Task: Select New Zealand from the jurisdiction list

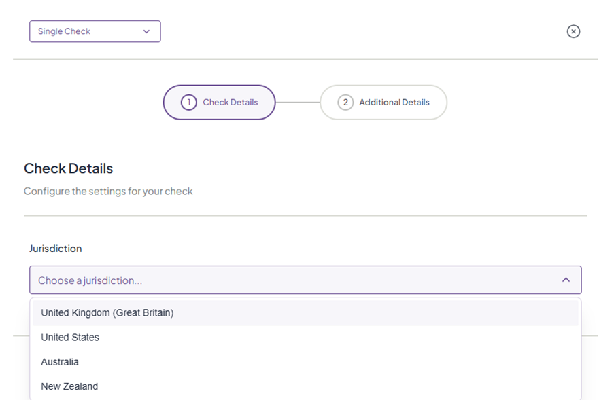Action: tap(69, 386)
